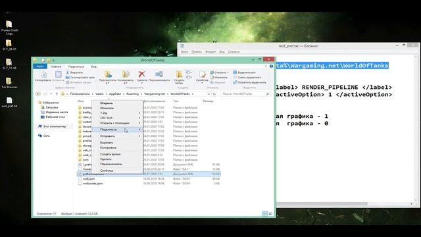Image resolution: width=421 pixels, height=237 pixels.
Task: Click the search magnifier icon in Explorer
Action: click(268, 93)
